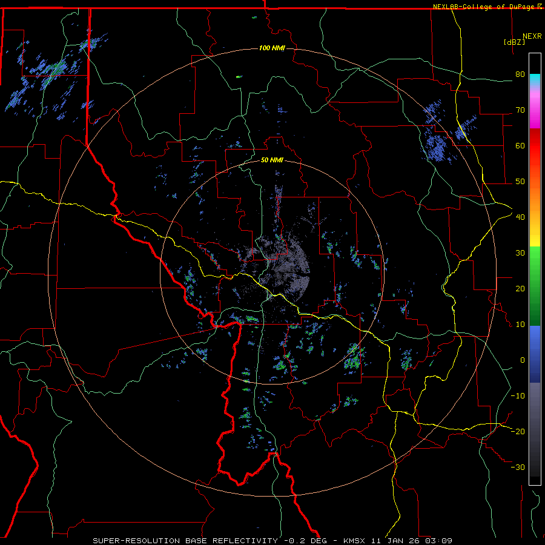
Task: Select the 50 value on dBZ scale
Action: (520, 182)
